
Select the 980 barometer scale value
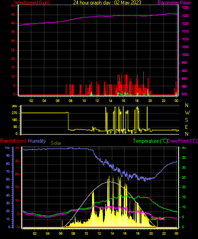click(185, 86)
